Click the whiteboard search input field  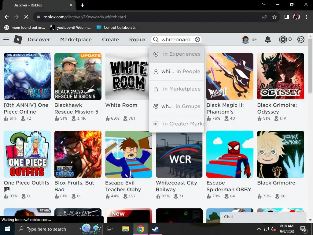[x=176, y=39]
